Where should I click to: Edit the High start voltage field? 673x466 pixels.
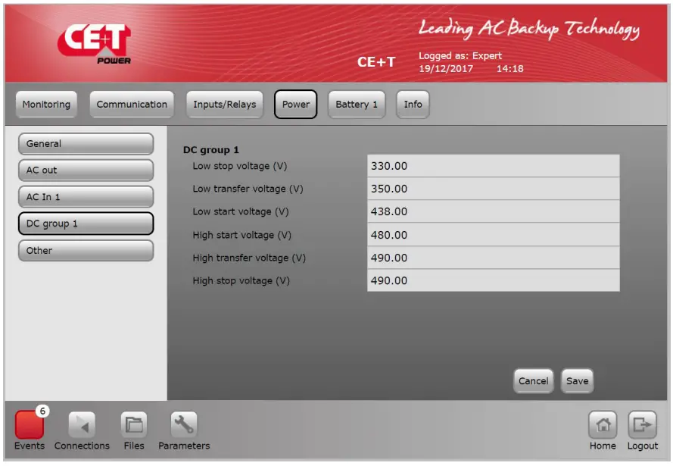click(x=493, y=235)
